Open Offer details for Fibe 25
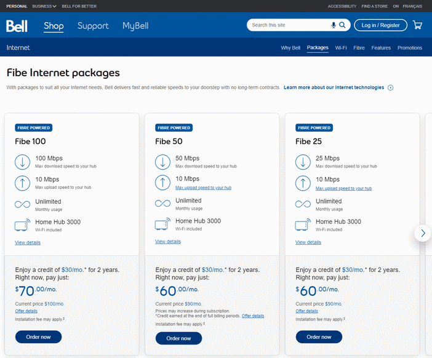The height and width of the screenshot is (358, 432). [x=306, y=311]
